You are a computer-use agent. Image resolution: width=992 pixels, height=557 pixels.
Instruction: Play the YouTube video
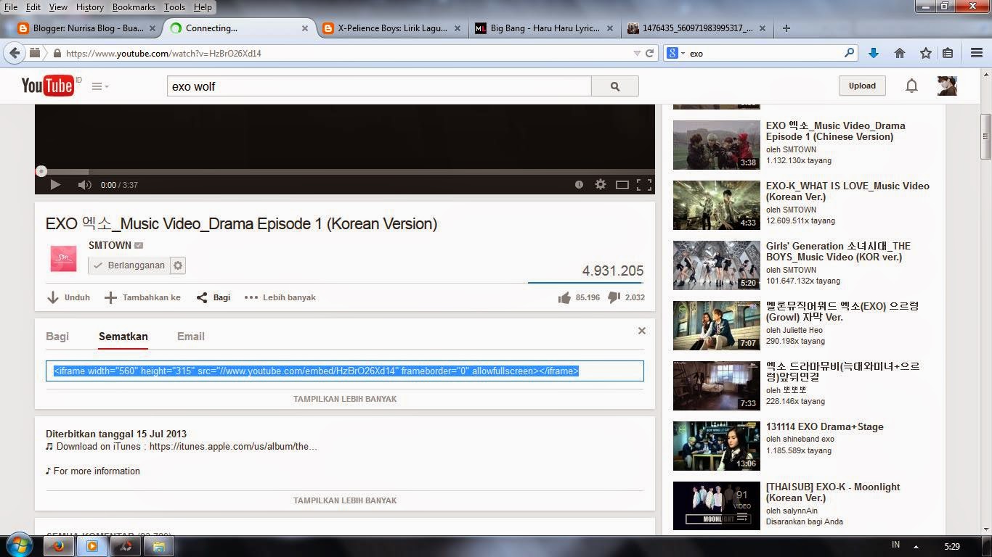(x=54, y=185)
